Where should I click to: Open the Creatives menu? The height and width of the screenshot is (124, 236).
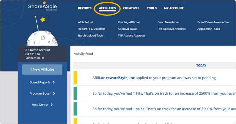click(131, 8)
